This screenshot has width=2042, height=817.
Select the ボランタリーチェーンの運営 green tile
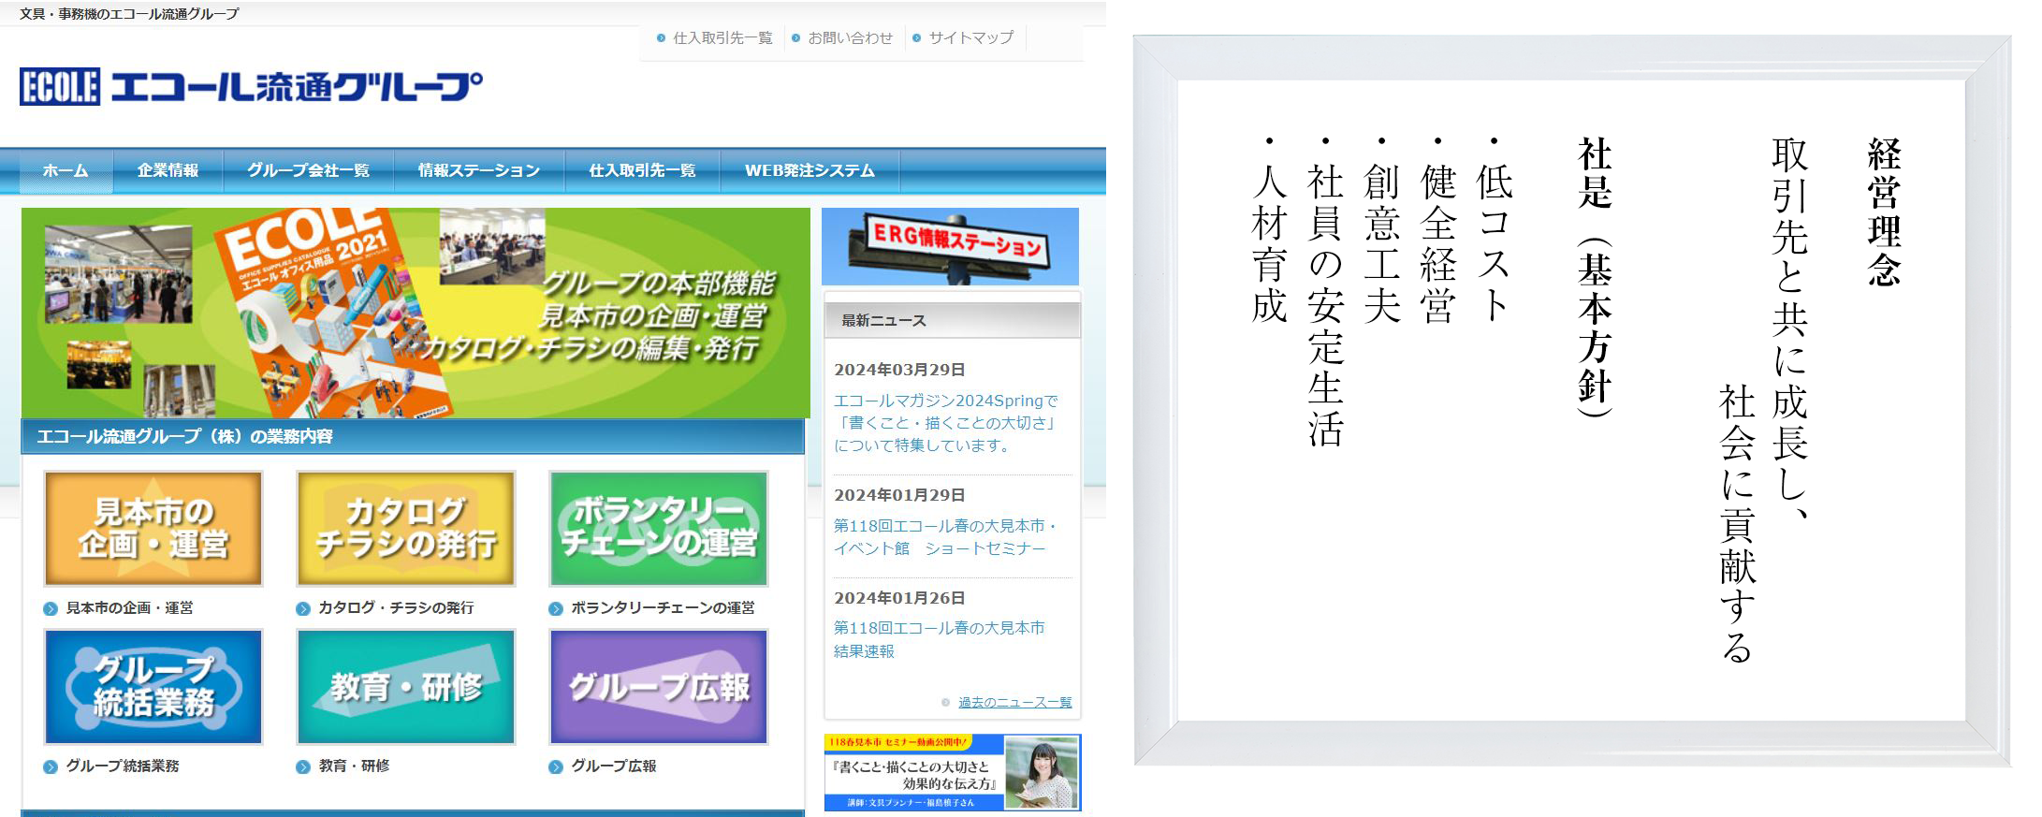tap(659, 529)
